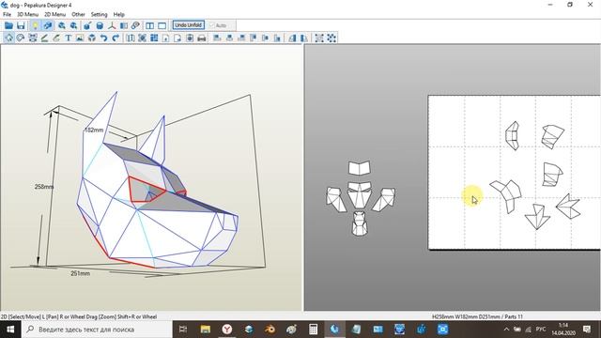This screenshot has height=338, width=601.
Task: Select the Join/Disjoin faces tool
Action: (x=33, y=38)
